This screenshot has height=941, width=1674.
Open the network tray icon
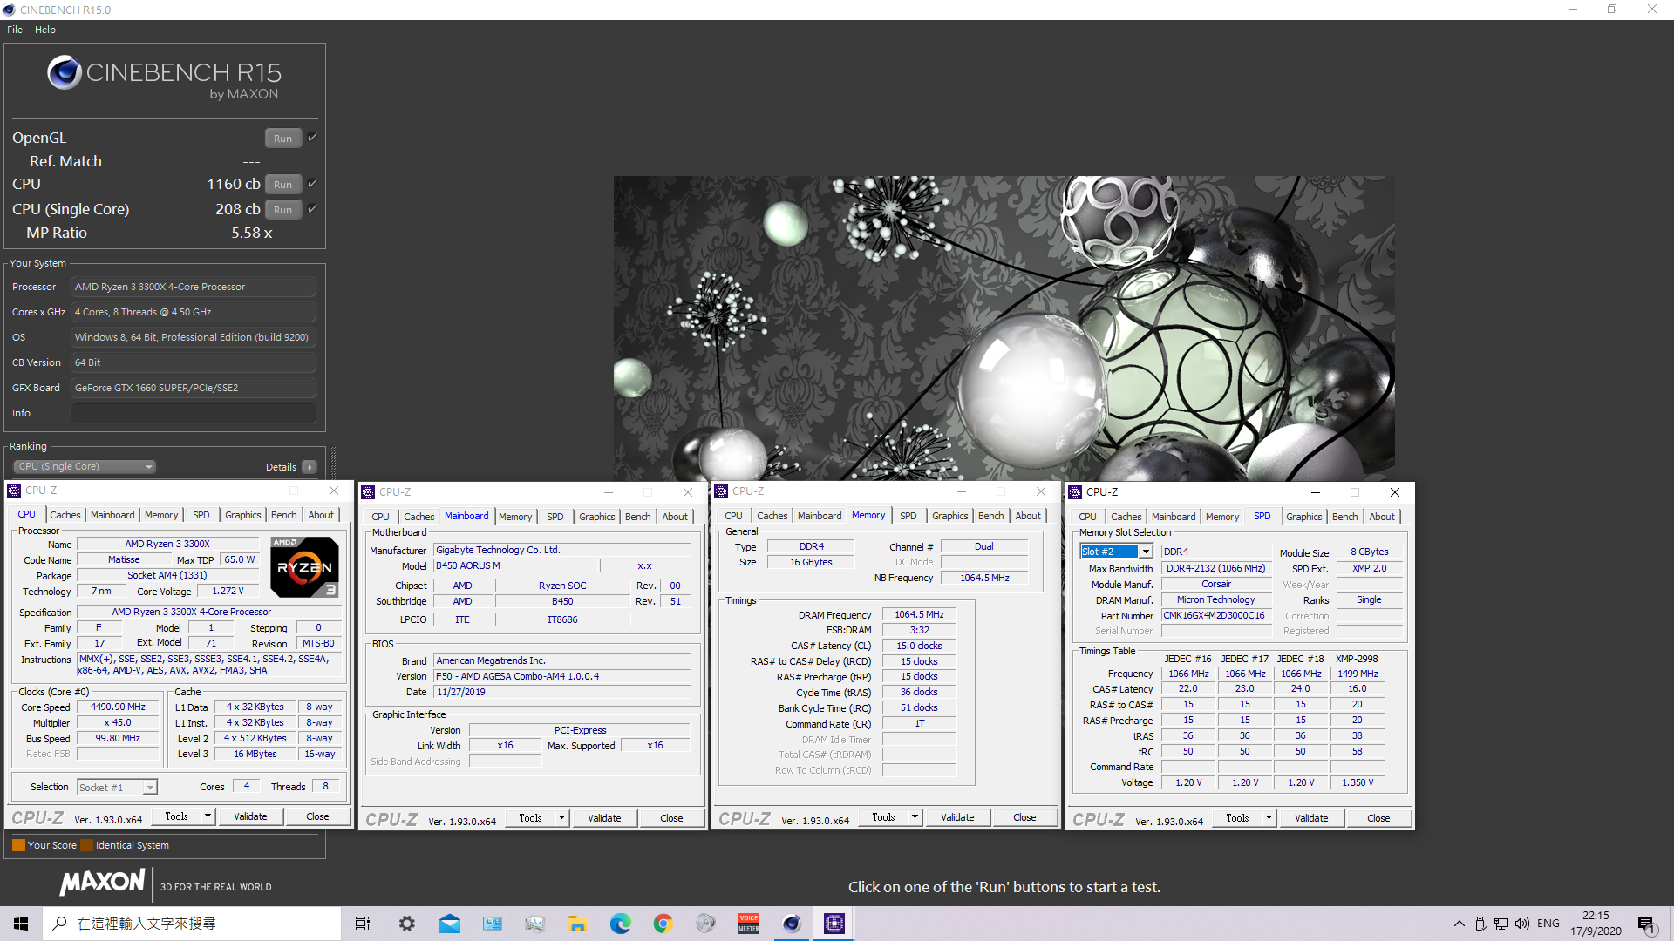tap(1500, 924)
